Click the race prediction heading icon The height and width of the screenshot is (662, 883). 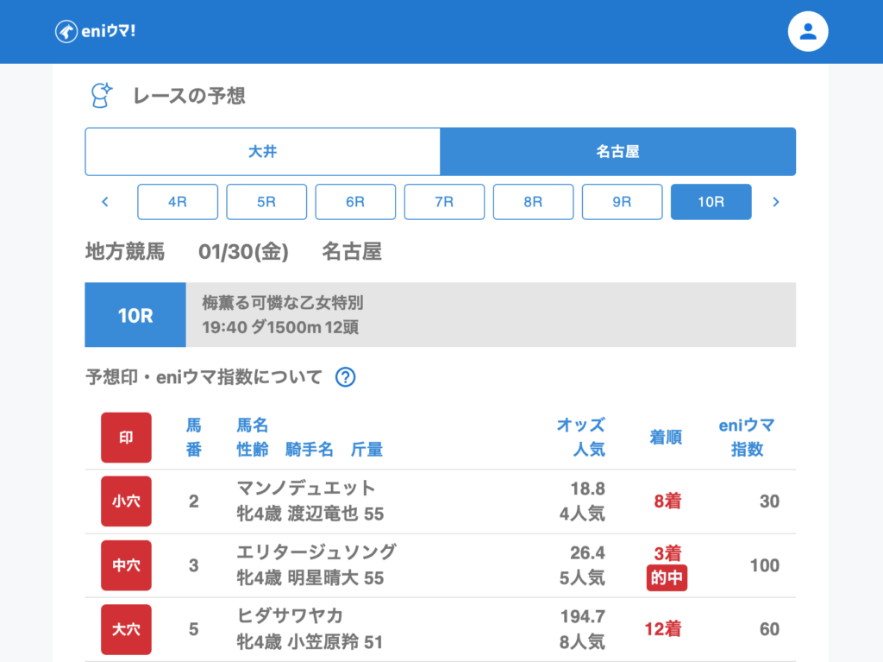point(103,96)
